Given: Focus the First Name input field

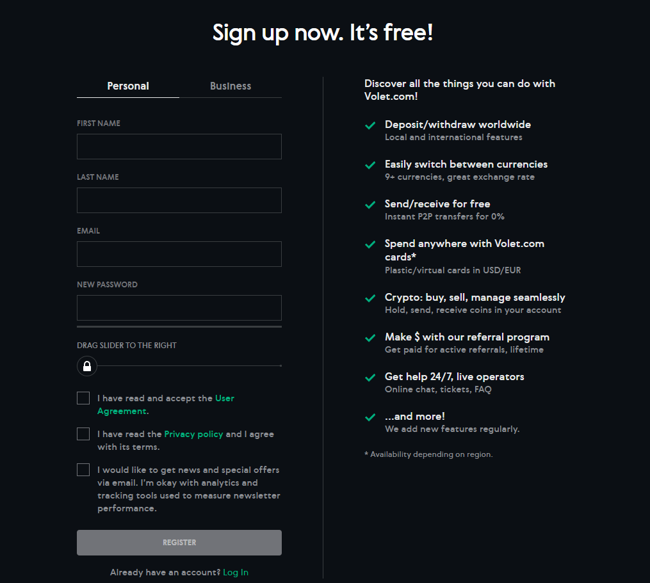Looking at the screenshot, I should [179, 147].
